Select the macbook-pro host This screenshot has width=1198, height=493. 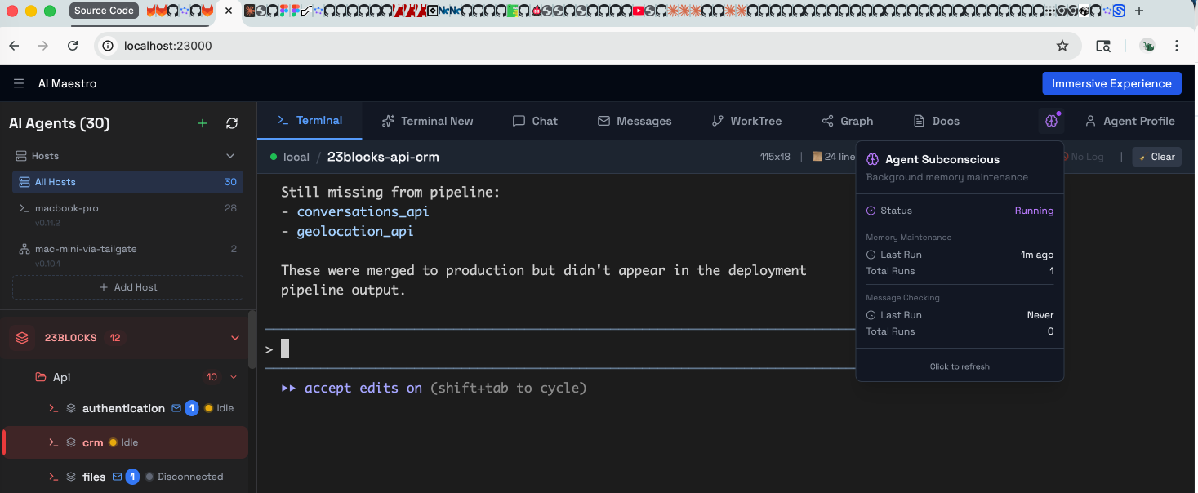click(x=67, y=208)
